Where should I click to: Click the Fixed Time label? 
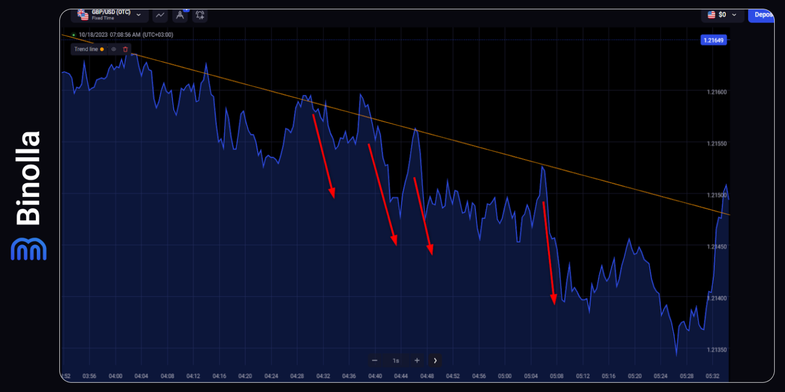click(x=103, y=18)
